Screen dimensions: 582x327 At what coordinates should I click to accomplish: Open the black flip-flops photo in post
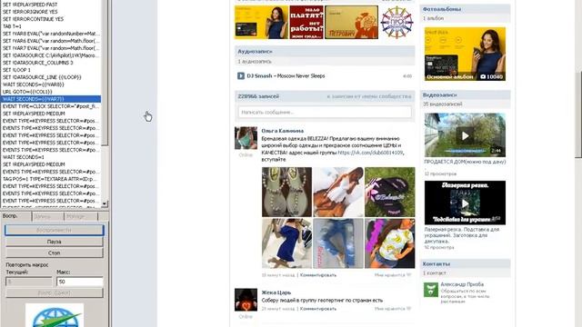(x=390, y=192)
